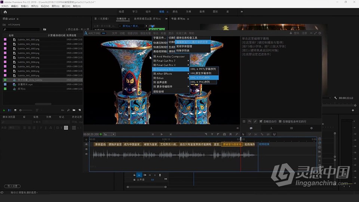This screenshot has width=359, height=202.
Task: Click the undo arrow in Arctime script panel
Action: 249,121
